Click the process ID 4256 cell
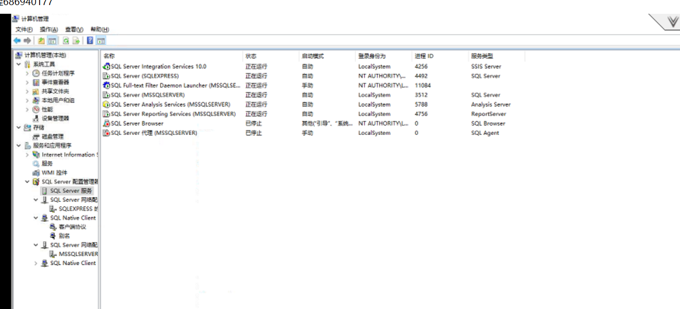This screenshot has height=309, width=680. tap(421, 66)
